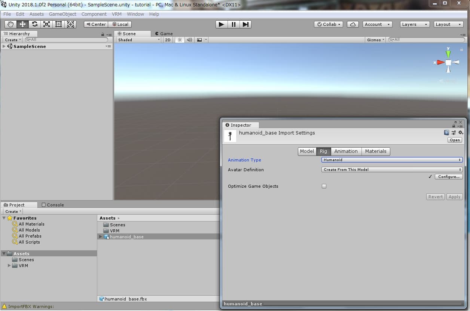470x311 pixels.
Task: Expand the VRM folder in tree
Action: point(9,266)
